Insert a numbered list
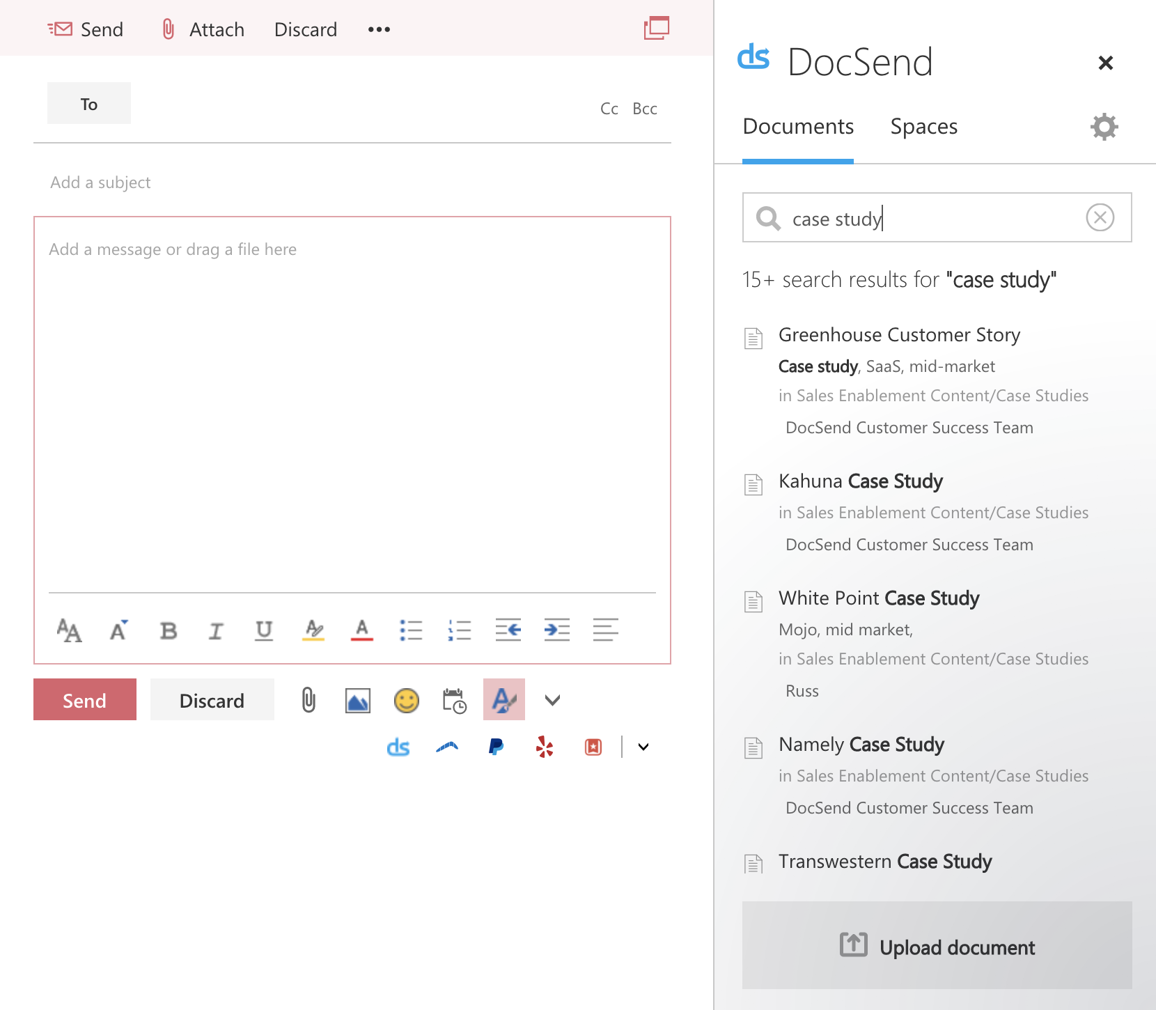The height and width of the screenshot is (1010, 1156). coord(460,630)
